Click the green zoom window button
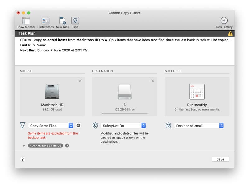 pos(29,13)
